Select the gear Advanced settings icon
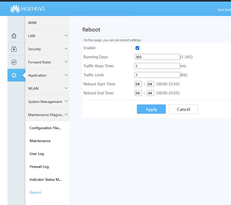The image size is (231, 205). click(x=14, y=75)
